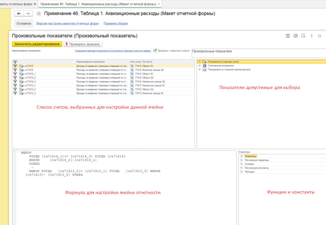The image size is (326, 225).
Task: Switch to the Правила сборки tab
Action: pyautogui.click(x=116, y=23)
